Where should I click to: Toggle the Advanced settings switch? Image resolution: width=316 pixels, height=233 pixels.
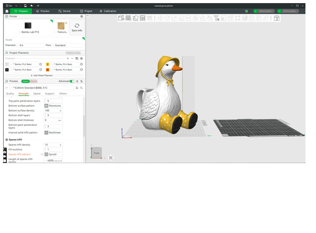click(x=72, y=81)
